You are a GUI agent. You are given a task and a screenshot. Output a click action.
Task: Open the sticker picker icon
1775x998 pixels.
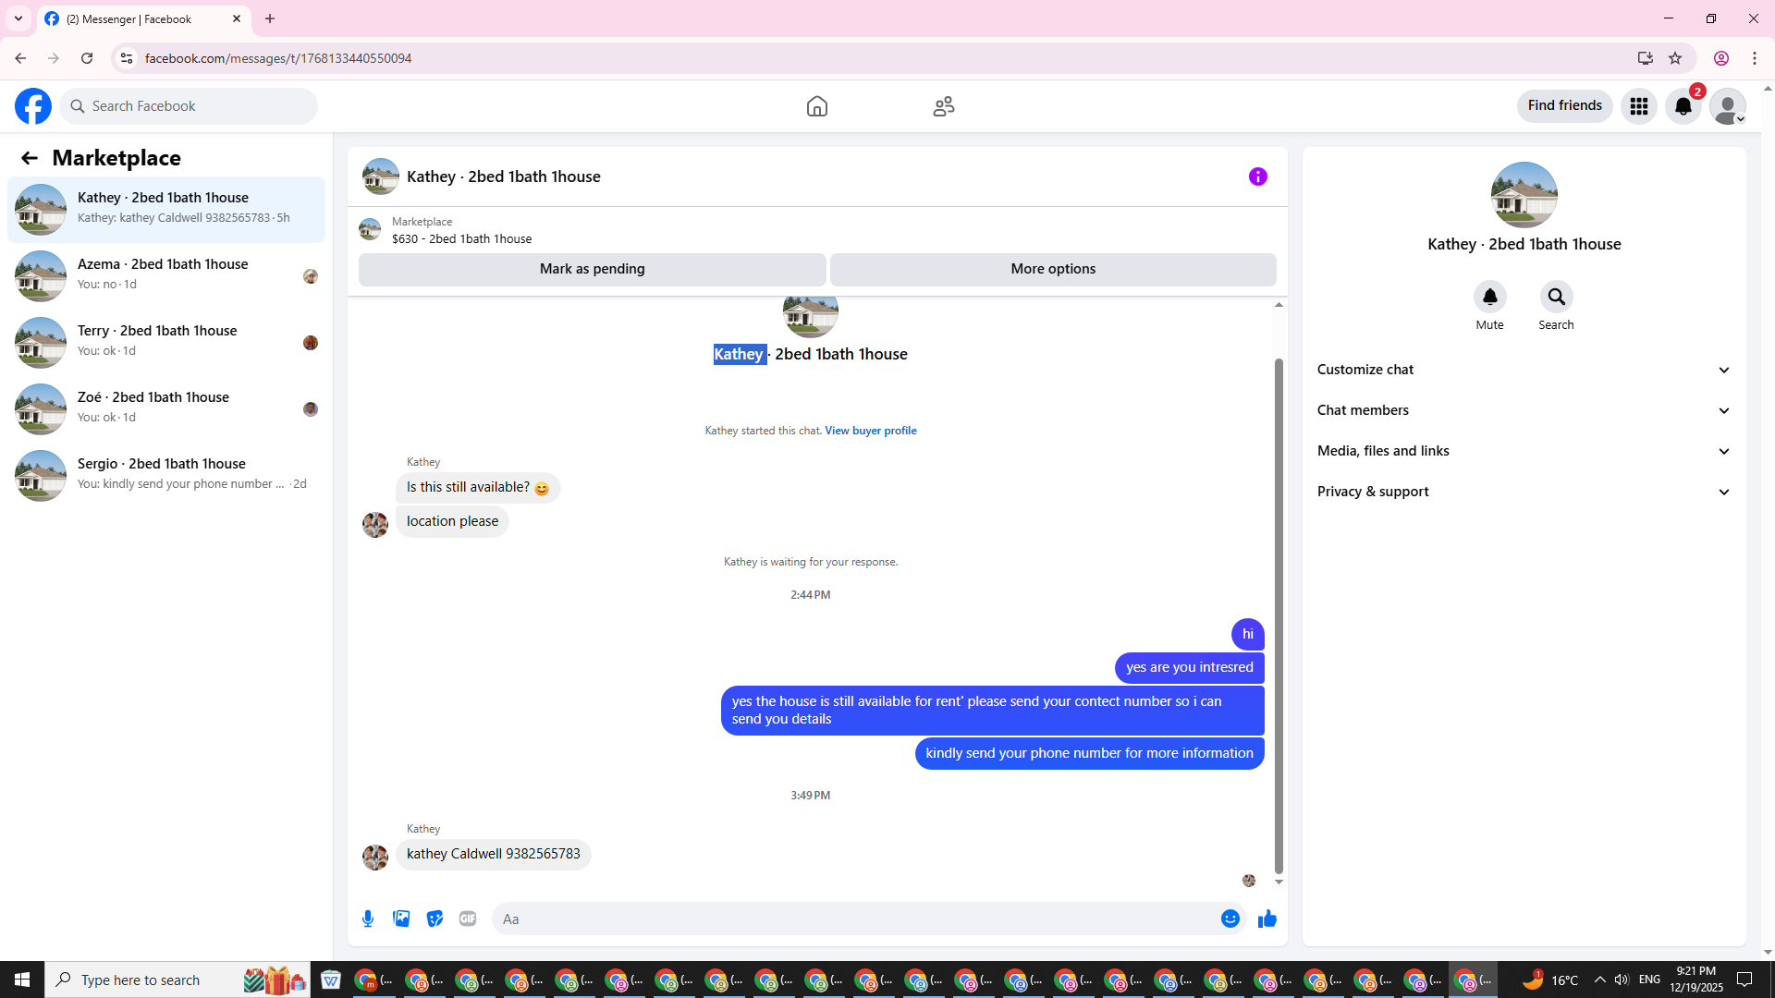point(435,919)
